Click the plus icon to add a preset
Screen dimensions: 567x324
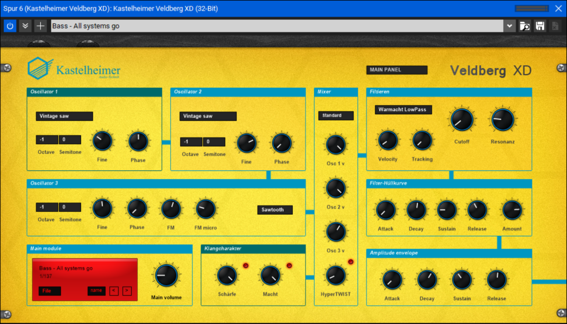tap(41, 26)
